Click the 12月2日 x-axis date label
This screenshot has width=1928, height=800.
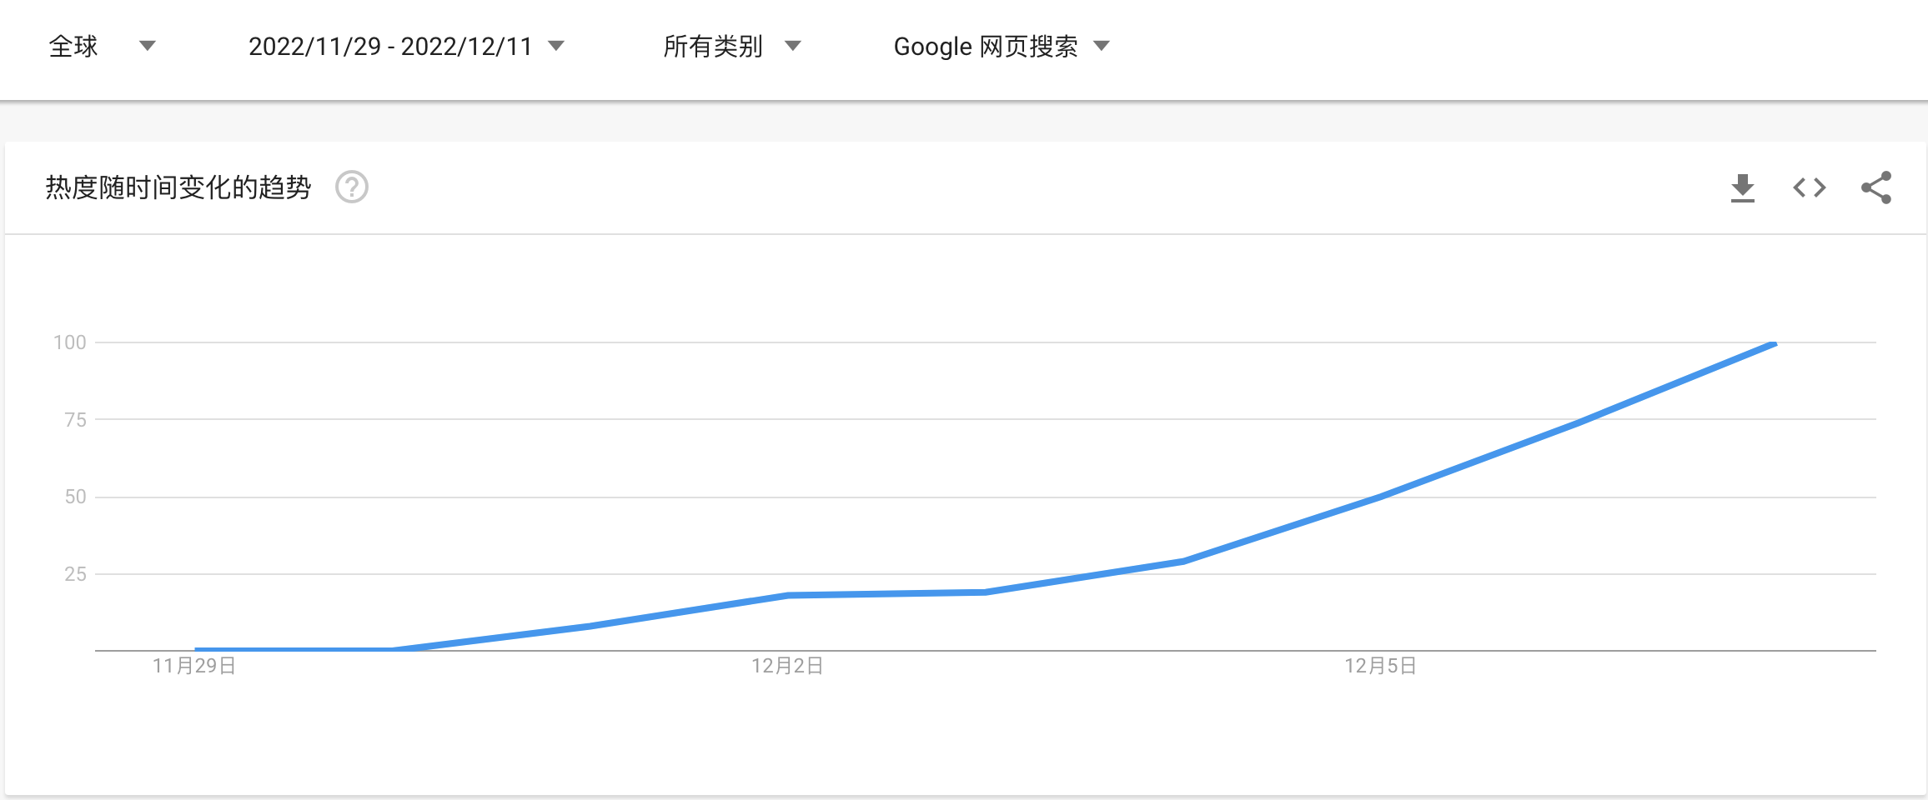[787, 666]
